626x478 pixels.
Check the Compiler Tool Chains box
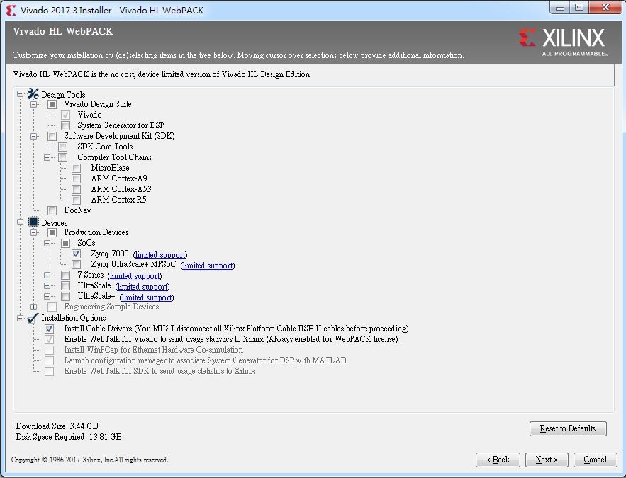(x=63, y=157)
